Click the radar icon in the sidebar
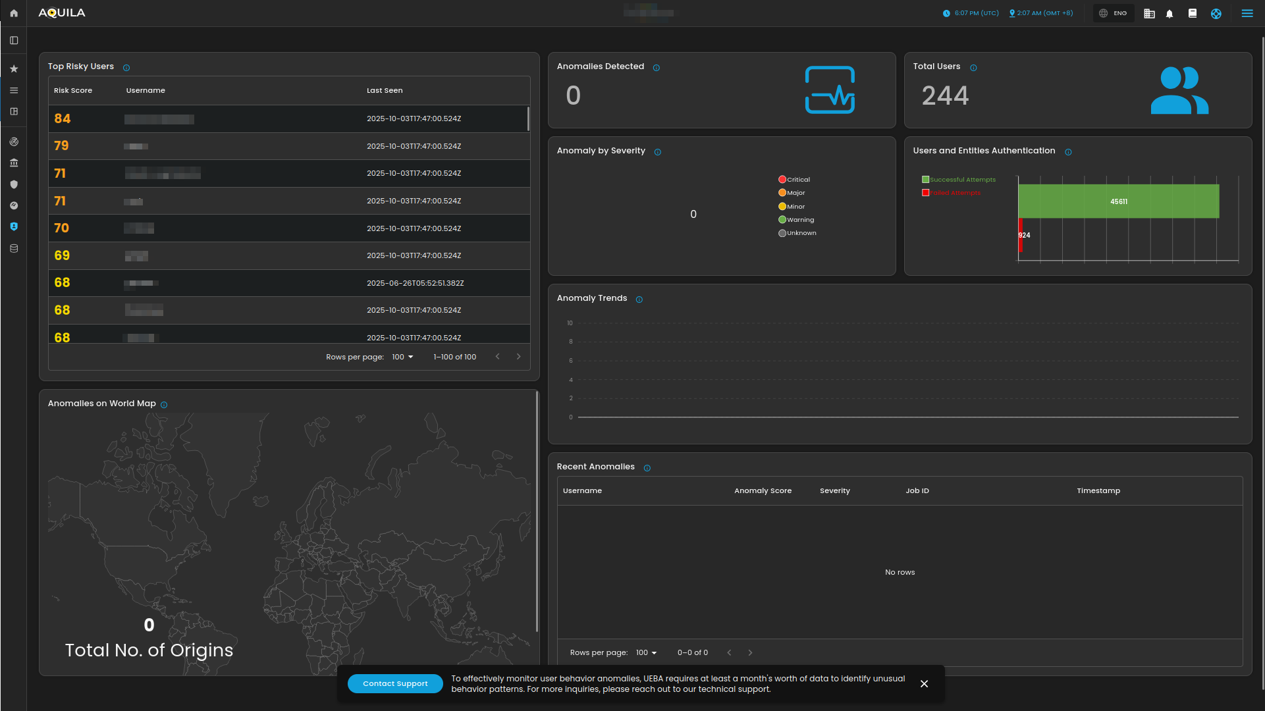Viewport: 1265px width, 711px height. tap(14, 142)
